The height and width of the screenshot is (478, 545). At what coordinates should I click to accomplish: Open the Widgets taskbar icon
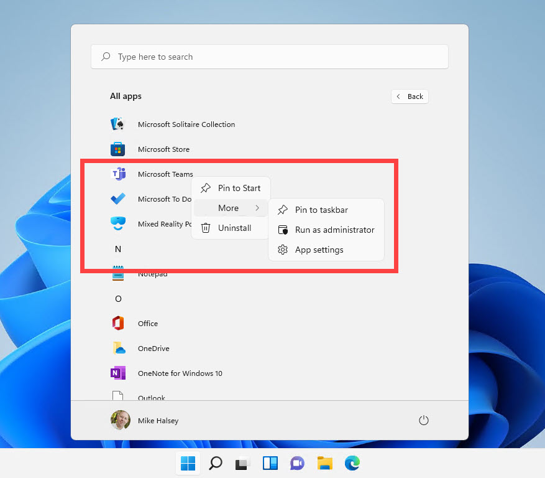click(x=270, y=463)
